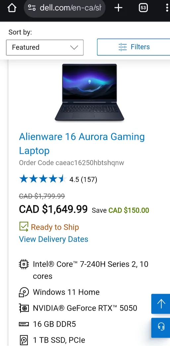
Task: Click the processor chip spec icon
Action: point(24,264)
